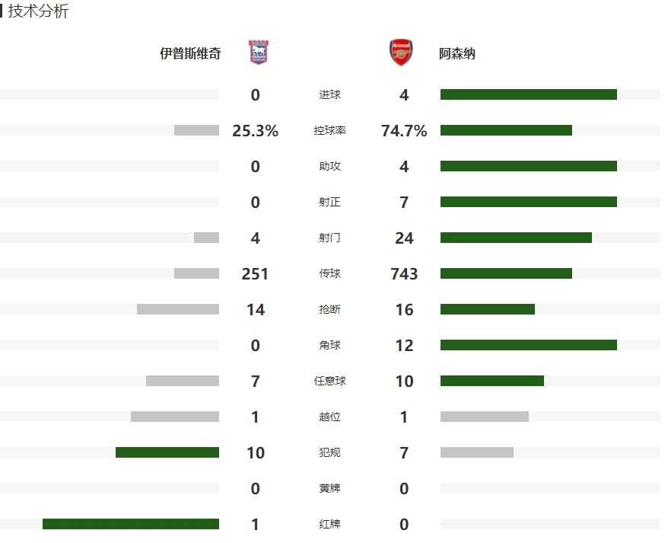Click Arsenal's 743 传球 number

404,274
